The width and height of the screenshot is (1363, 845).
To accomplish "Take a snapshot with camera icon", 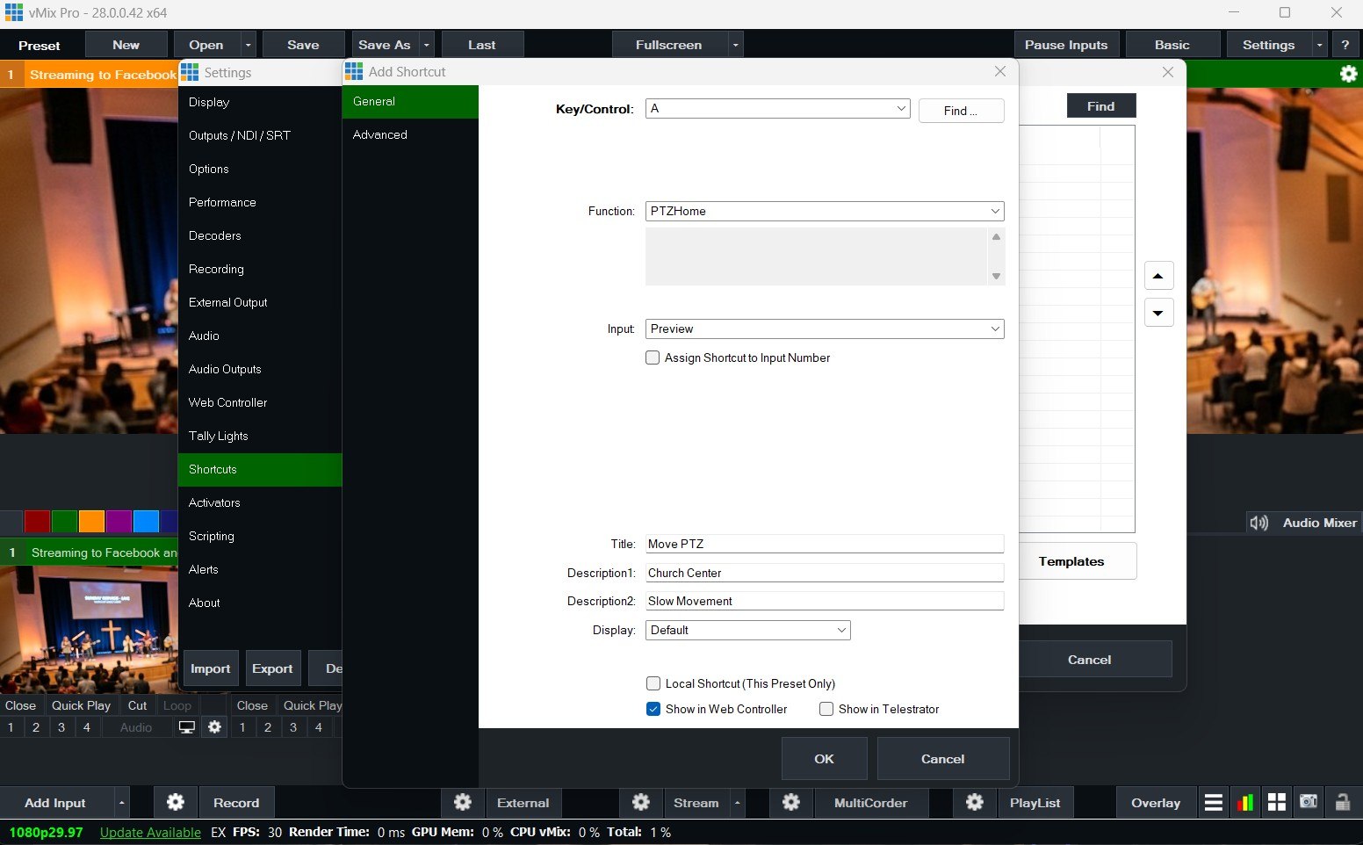I will pos(1309,802).
